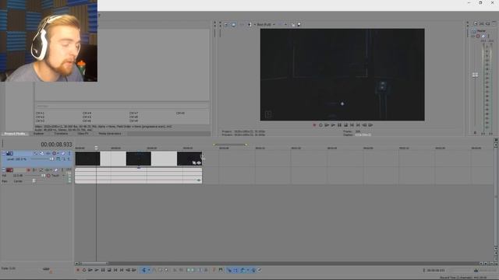
Task: Open the video track compositing mode button
Action: pyautogui.click(x=58, y=159)
